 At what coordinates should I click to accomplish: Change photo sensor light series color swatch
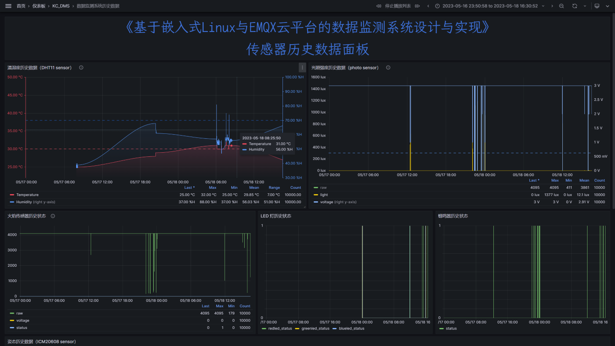pos(315,195)
